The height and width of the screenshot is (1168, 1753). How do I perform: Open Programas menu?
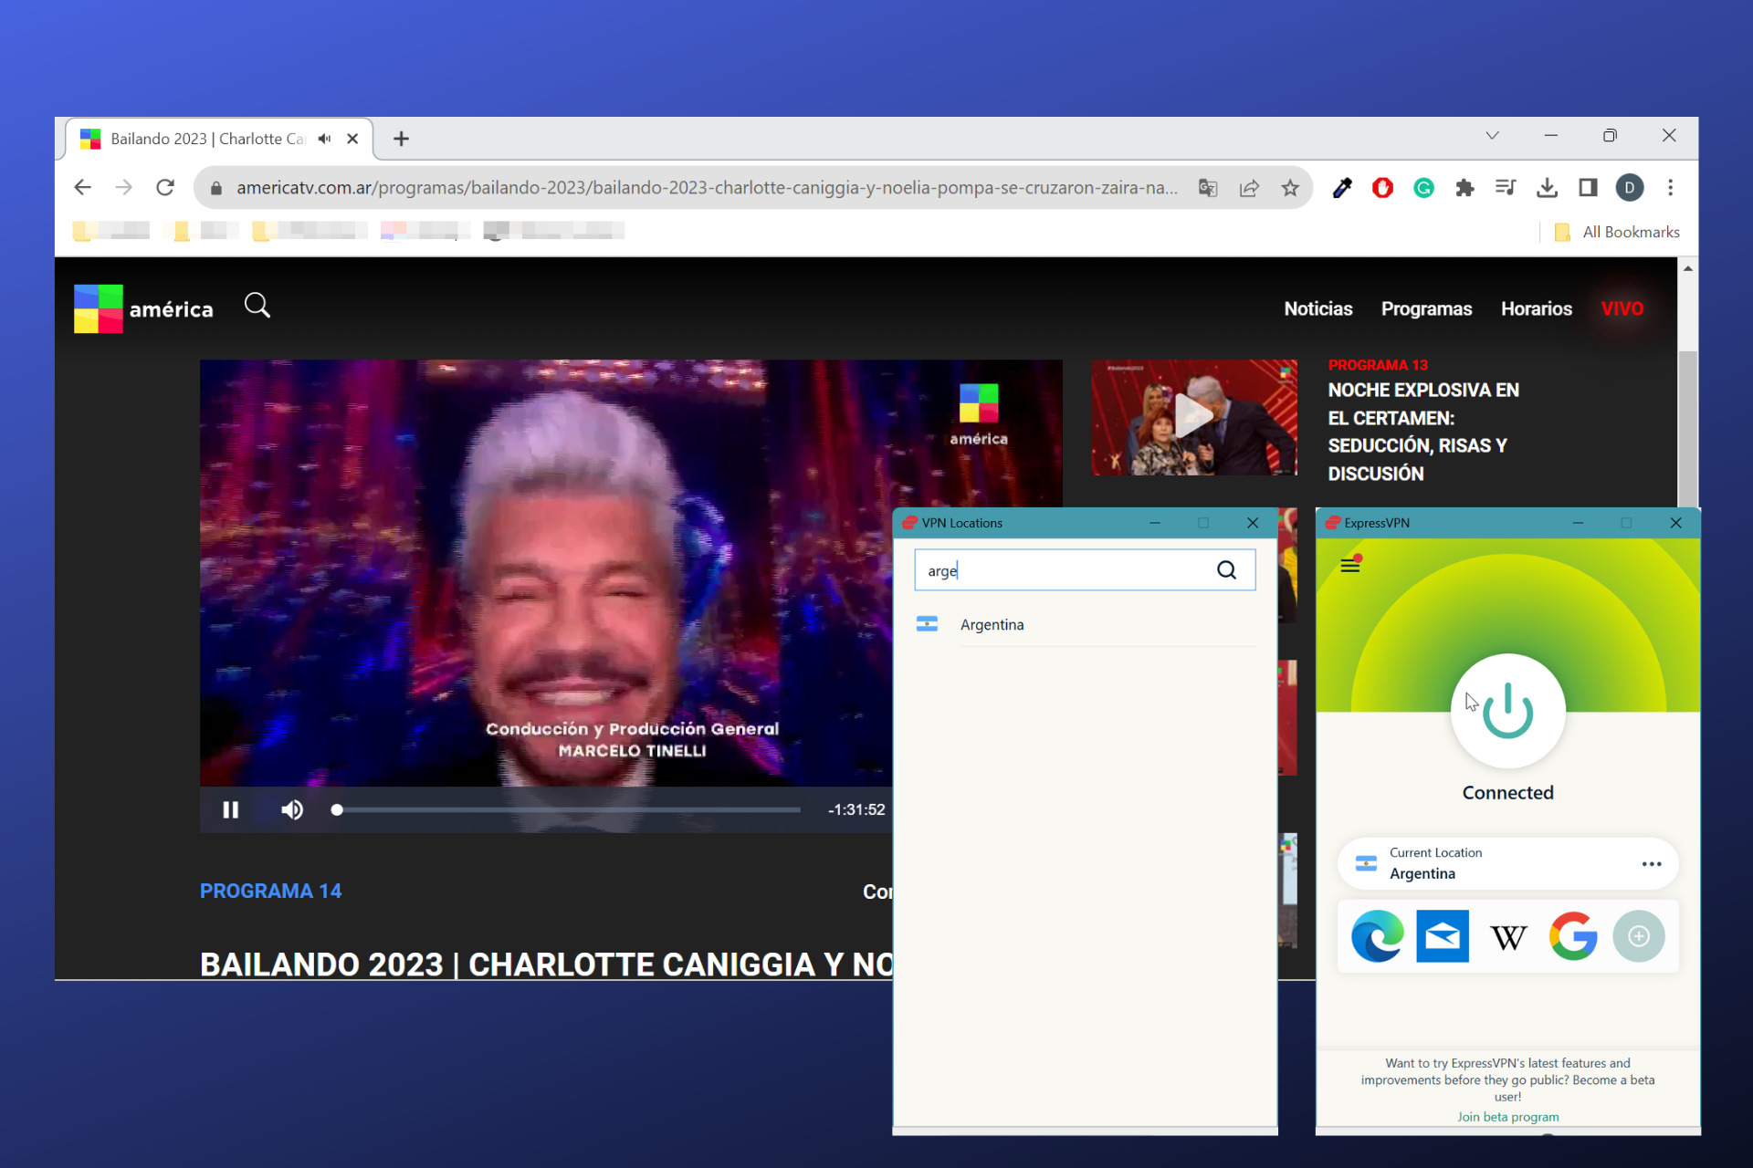click(1426, 308)
